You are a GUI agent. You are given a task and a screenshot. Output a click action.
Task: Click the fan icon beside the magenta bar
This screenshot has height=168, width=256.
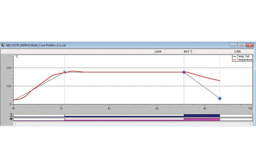(x=11, y=119)
